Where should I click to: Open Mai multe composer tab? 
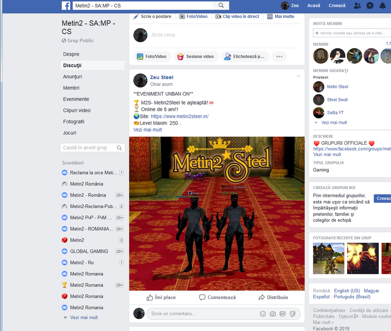point(281,17)
